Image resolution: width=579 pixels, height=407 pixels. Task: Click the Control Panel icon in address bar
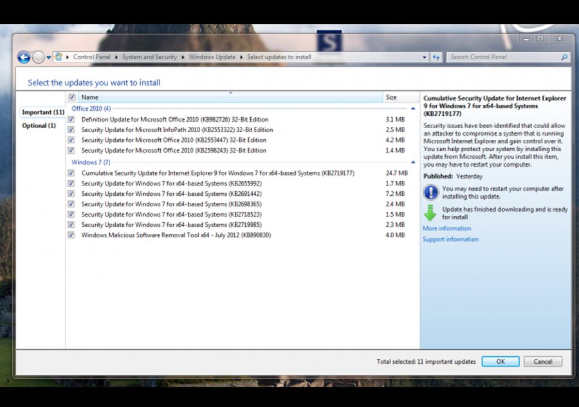tap(59, 57)
